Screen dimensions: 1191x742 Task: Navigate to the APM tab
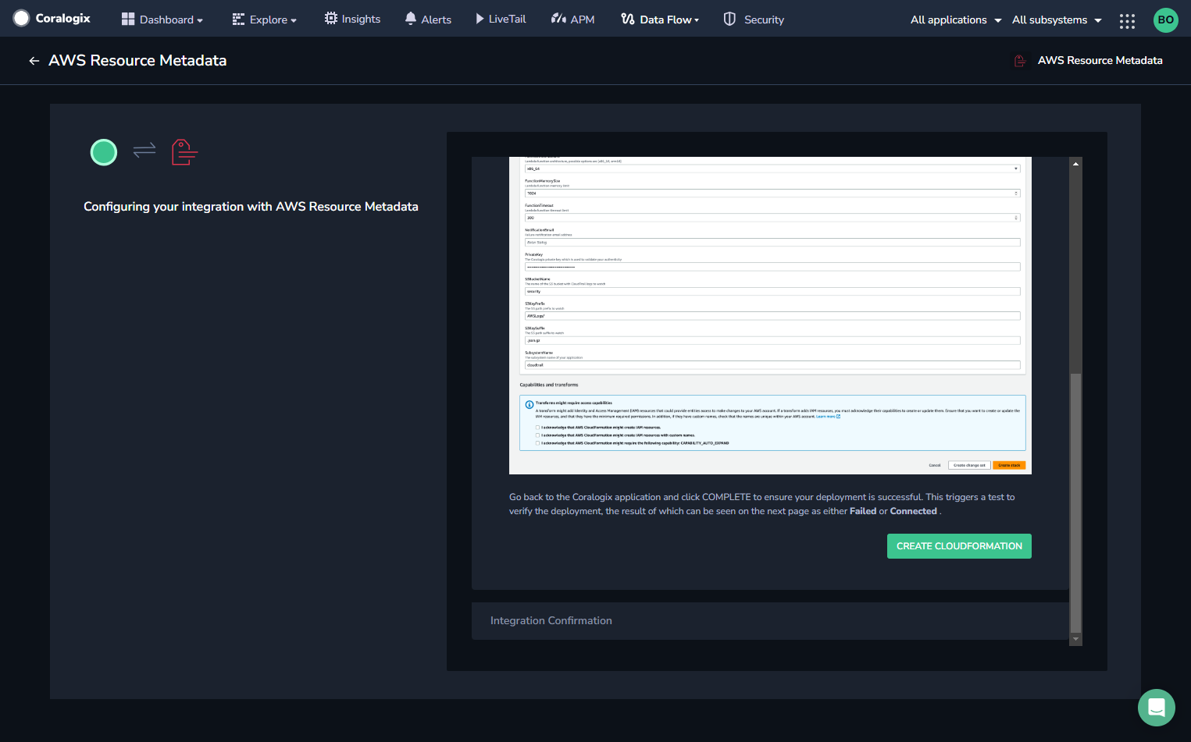pos(573,20)
